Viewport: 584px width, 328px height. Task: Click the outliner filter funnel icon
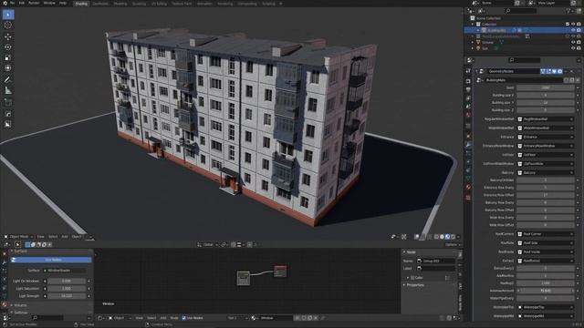tap(568, 11)
